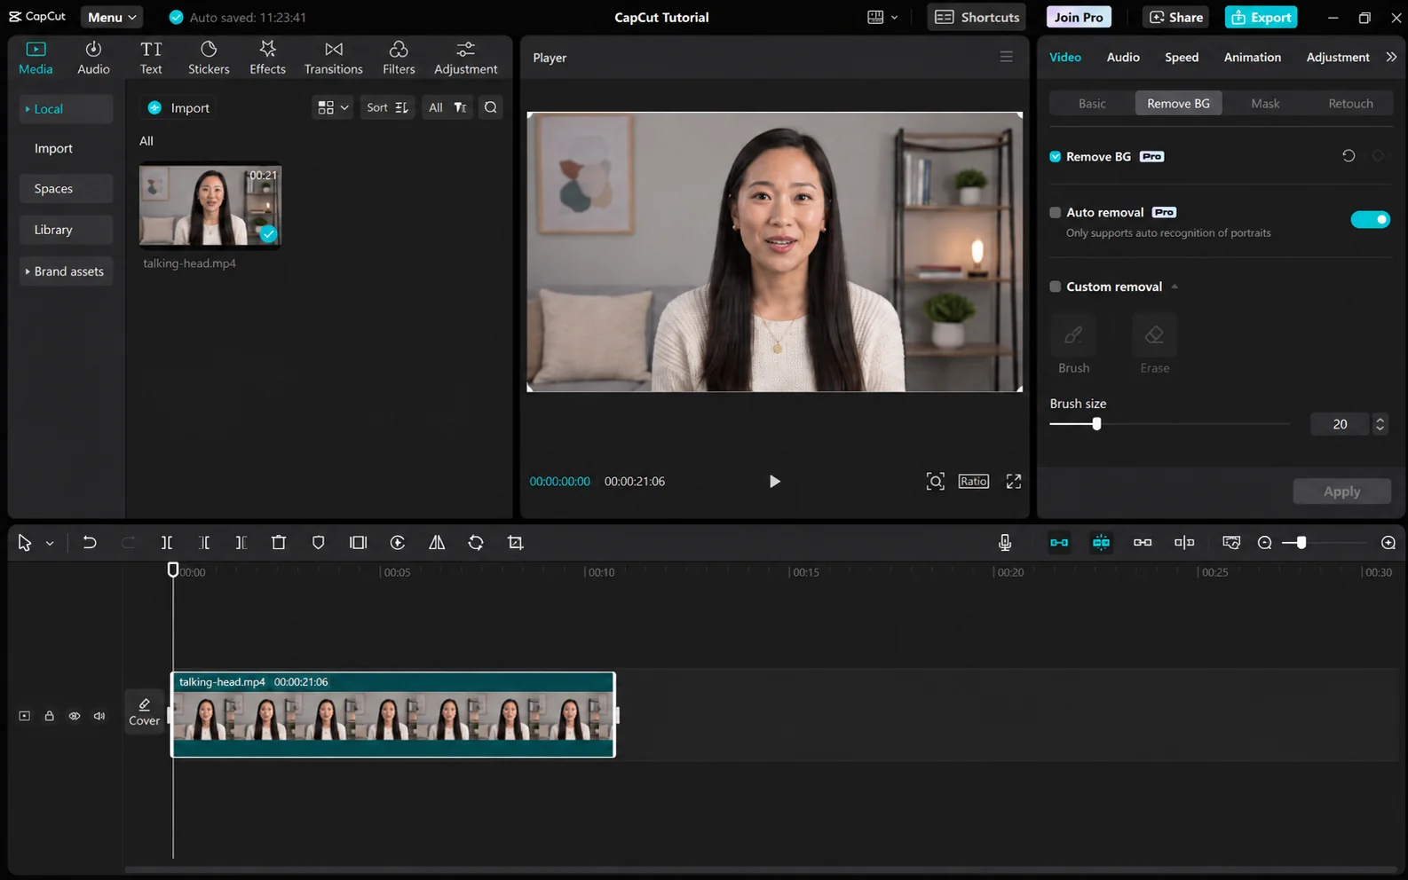Click the player panel hamburger menu
Screen dimensions: 1408x880
click(1006, 57)
